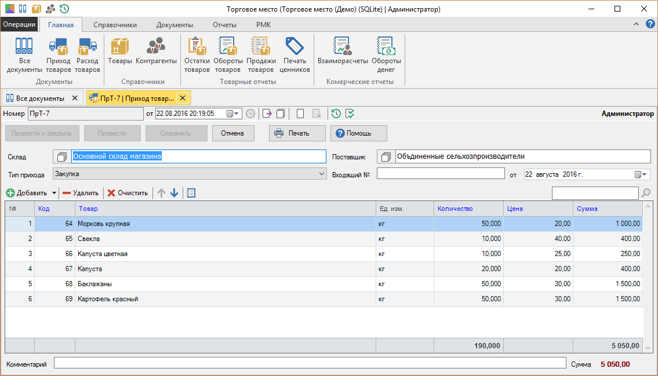Switch to the Все документы tab

pos(39,98)
